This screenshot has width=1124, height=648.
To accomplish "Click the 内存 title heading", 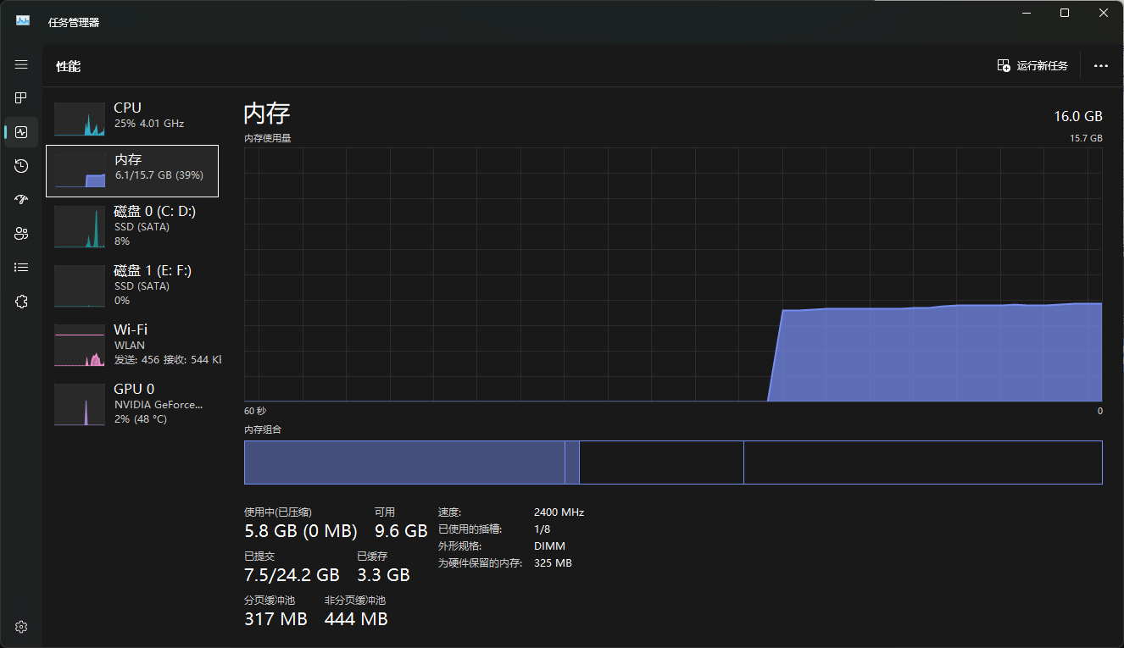I will pyautogui.click(x=267, y=114).
